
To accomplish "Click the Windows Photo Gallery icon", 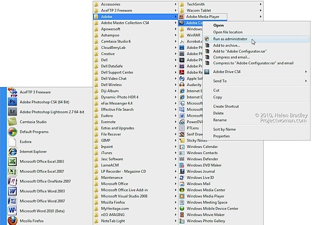I will tap(182, 221).
